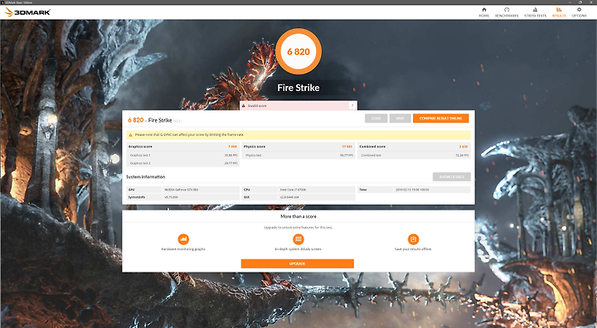
Task: Click the SAVE result button
Action: click(400, 118)
